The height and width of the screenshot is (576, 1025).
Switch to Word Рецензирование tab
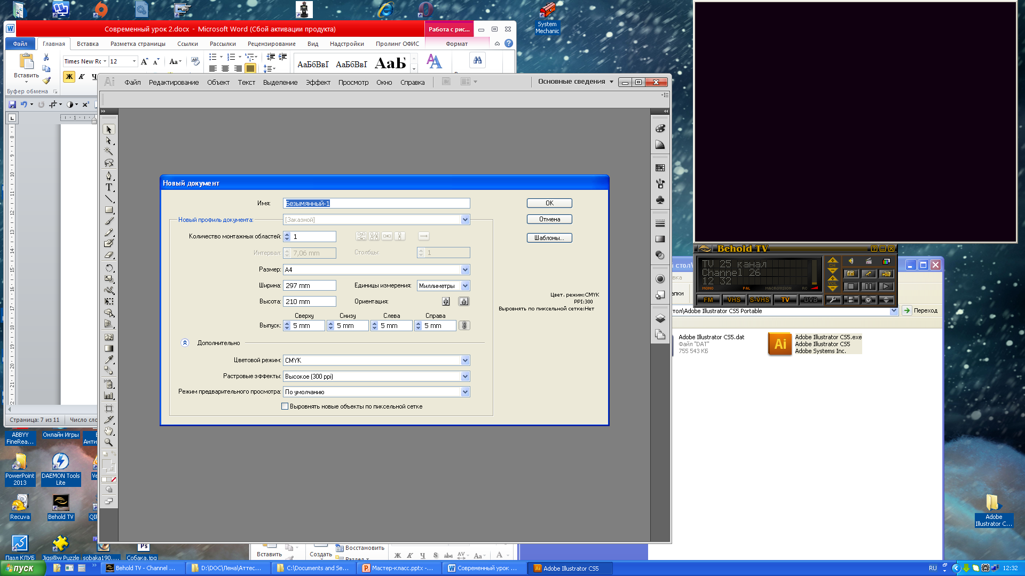(x=271, y=44)
